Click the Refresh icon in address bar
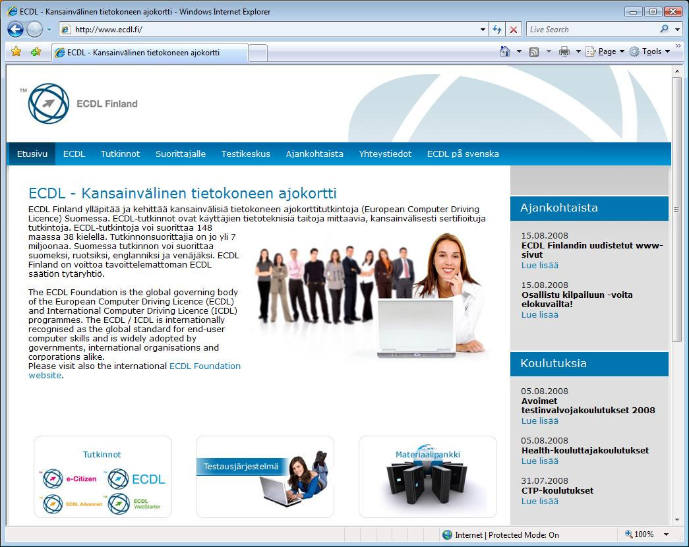Viewport: 689px width, 547px height. click(x=497, y=30)
